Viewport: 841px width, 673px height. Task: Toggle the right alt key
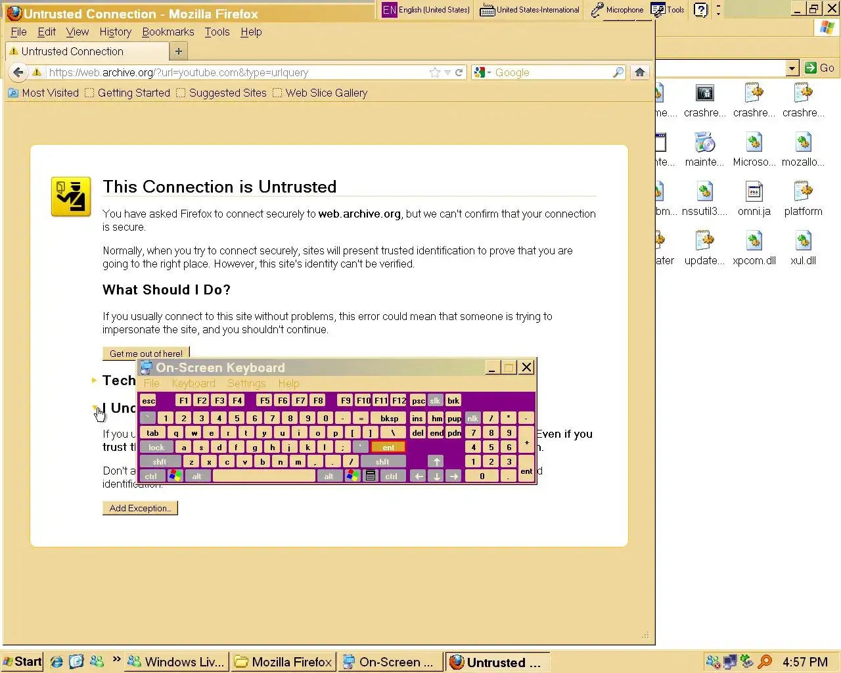[x=329, y=476]
